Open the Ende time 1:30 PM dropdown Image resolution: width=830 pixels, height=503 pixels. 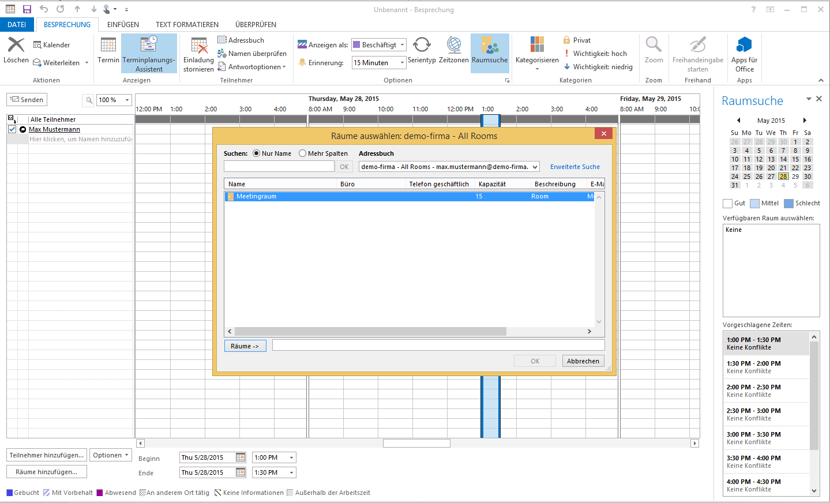291,472
